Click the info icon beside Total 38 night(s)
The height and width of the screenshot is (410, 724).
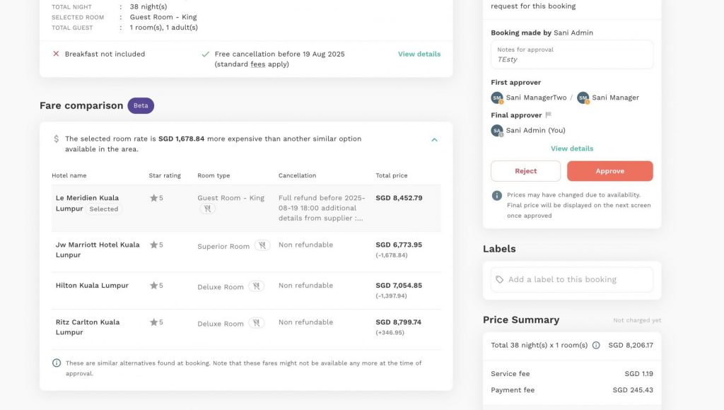point(596,346)
